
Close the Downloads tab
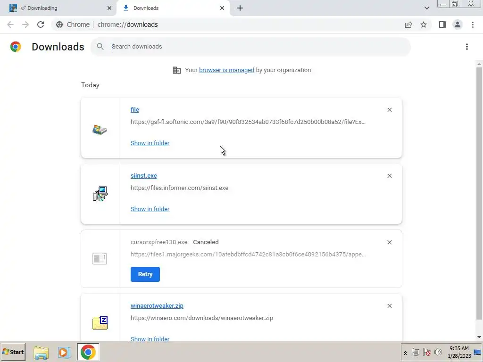[x=222, y=8]
